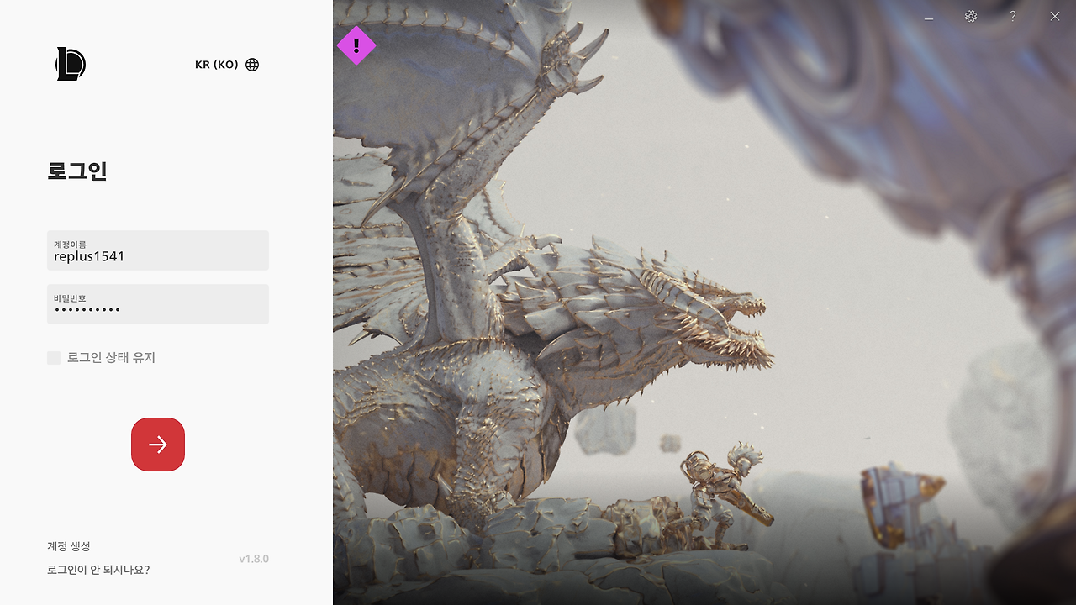Open the pink diamond alert notification
Image resolution: width=1076 pixels, height=605 pixels.
(x=356, y=45)
